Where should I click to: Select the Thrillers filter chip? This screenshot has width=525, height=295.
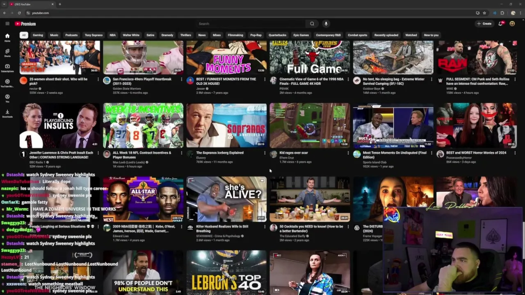[186, 35]
